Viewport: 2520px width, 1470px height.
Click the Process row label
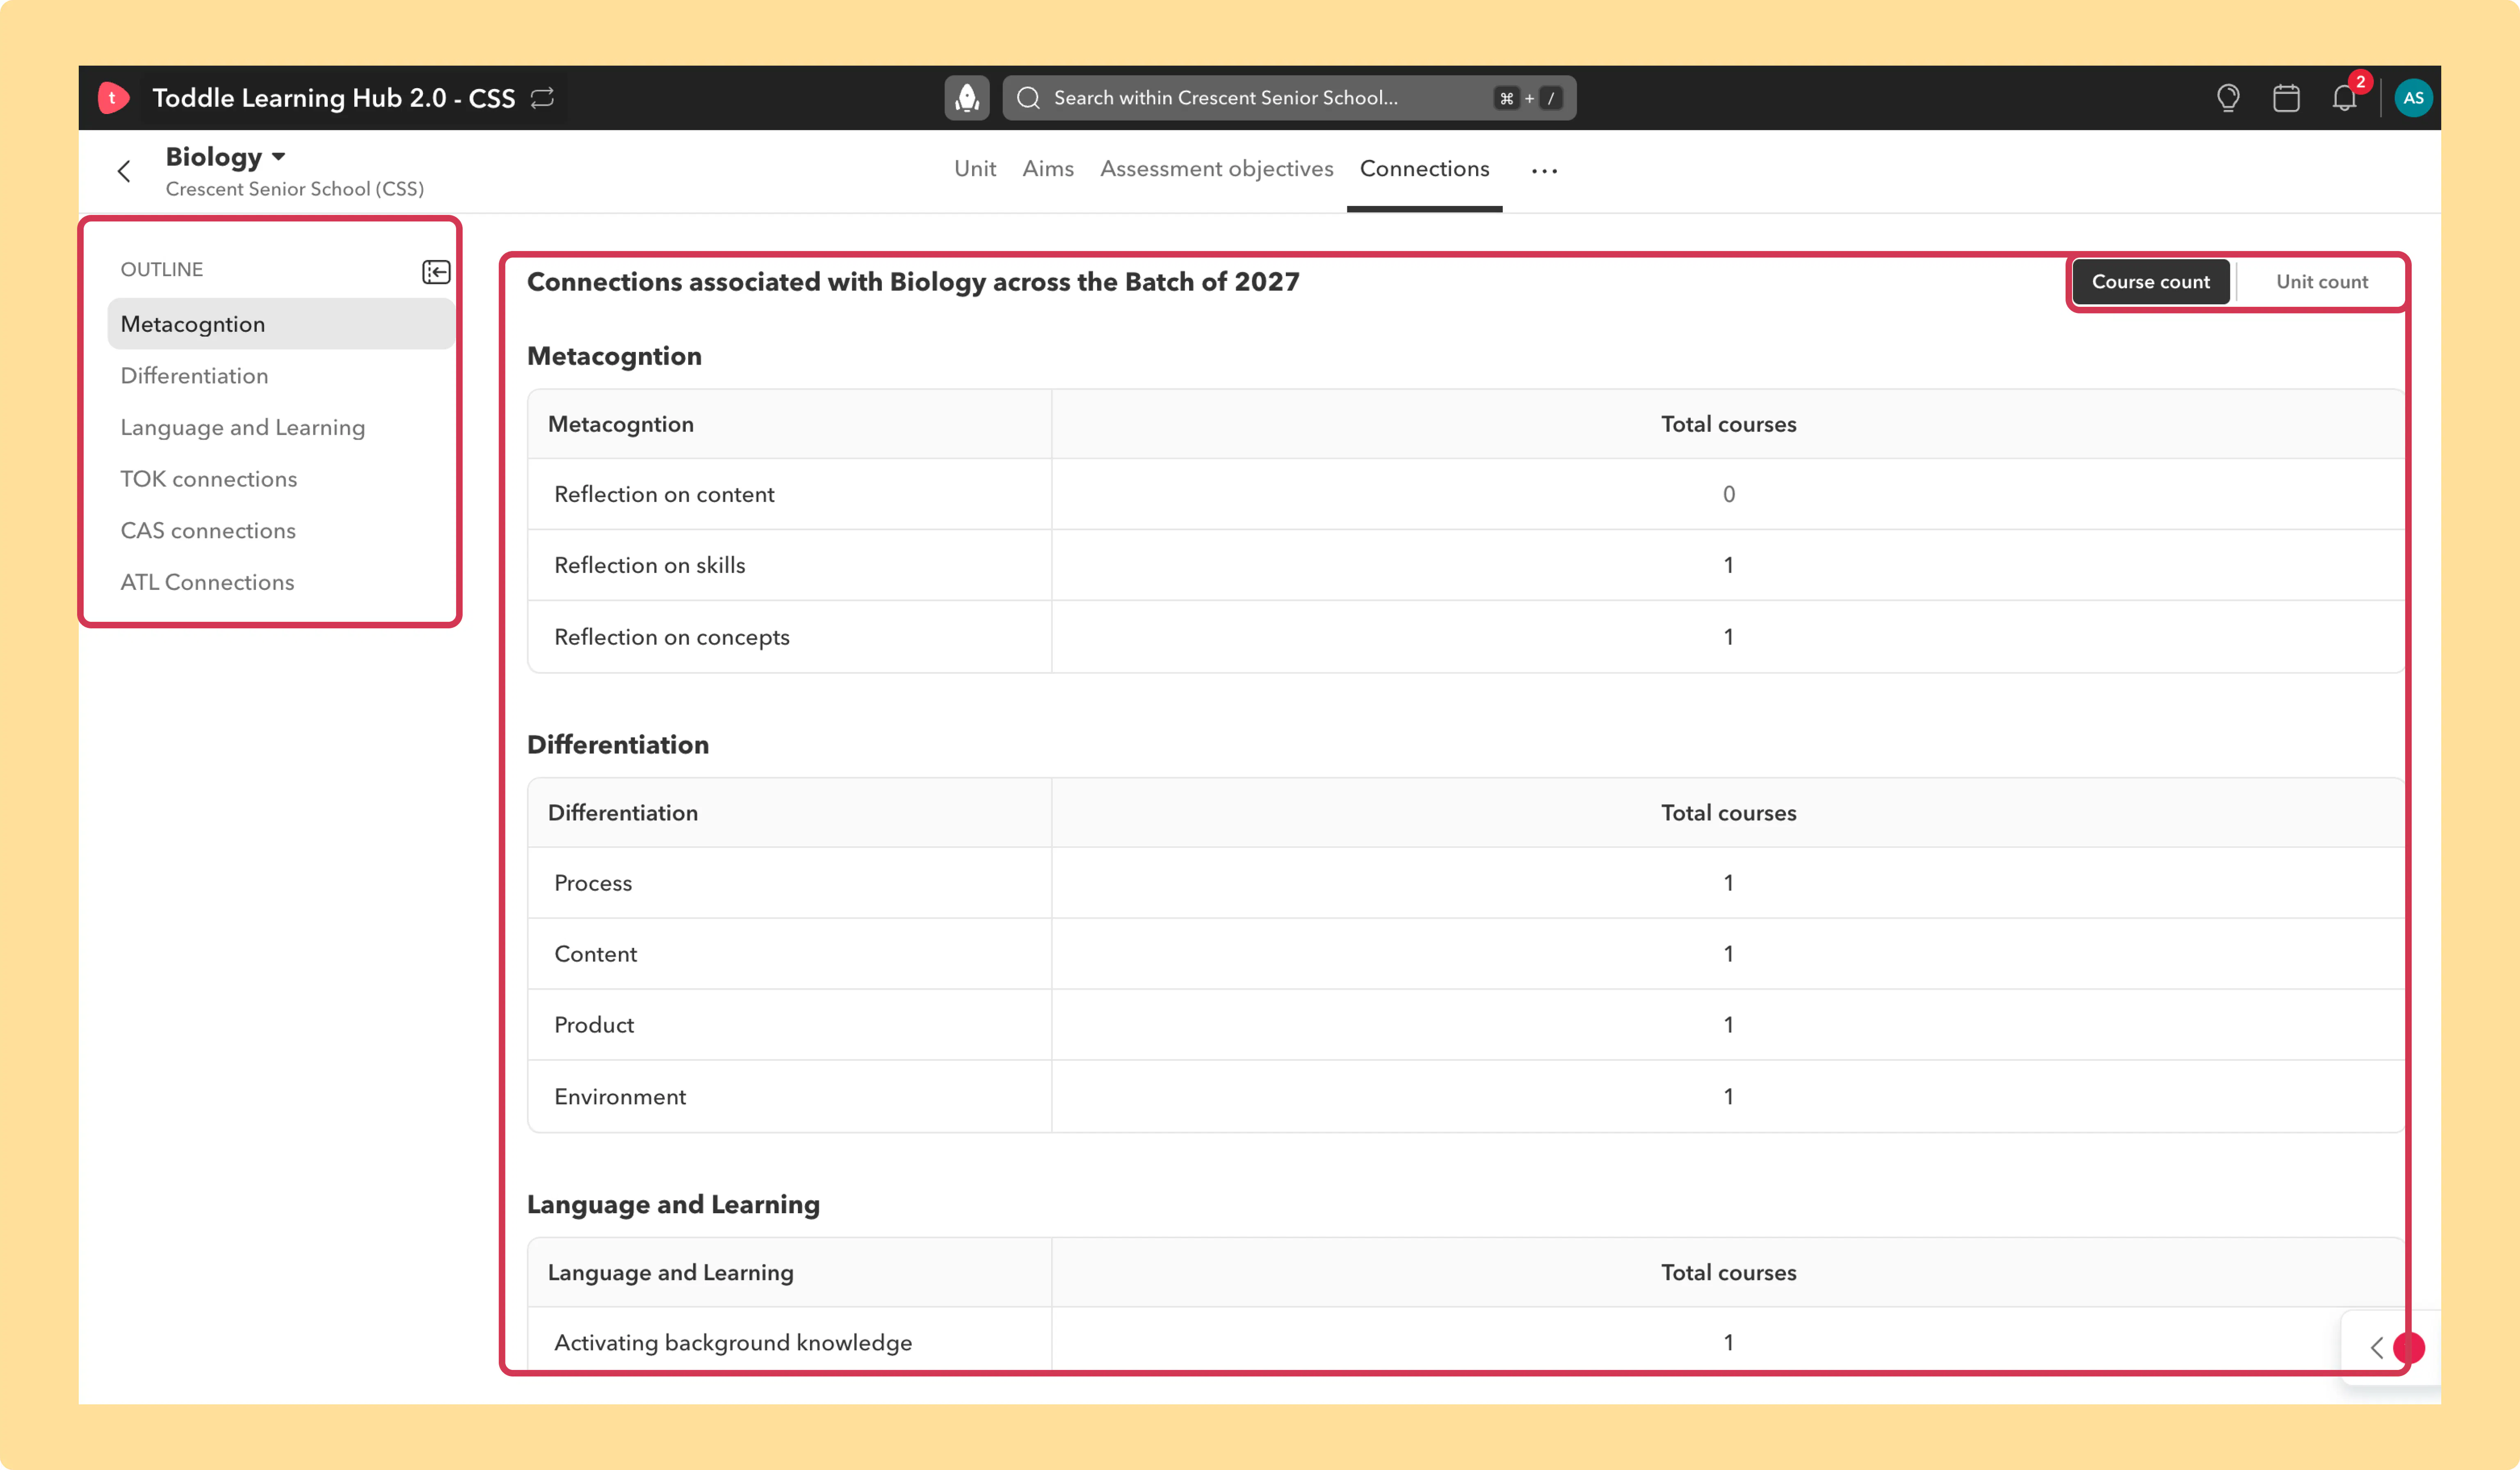pyautogui.click(x=593, y=883)
